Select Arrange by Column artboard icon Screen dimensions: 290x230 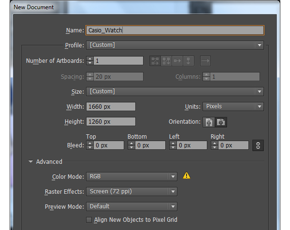[x=188, y=61]
